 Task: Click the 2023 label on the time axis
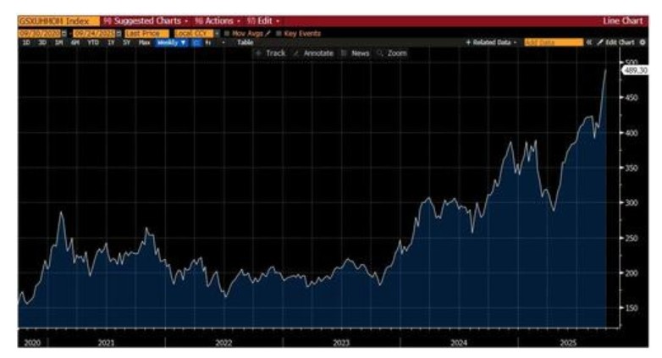341,343
